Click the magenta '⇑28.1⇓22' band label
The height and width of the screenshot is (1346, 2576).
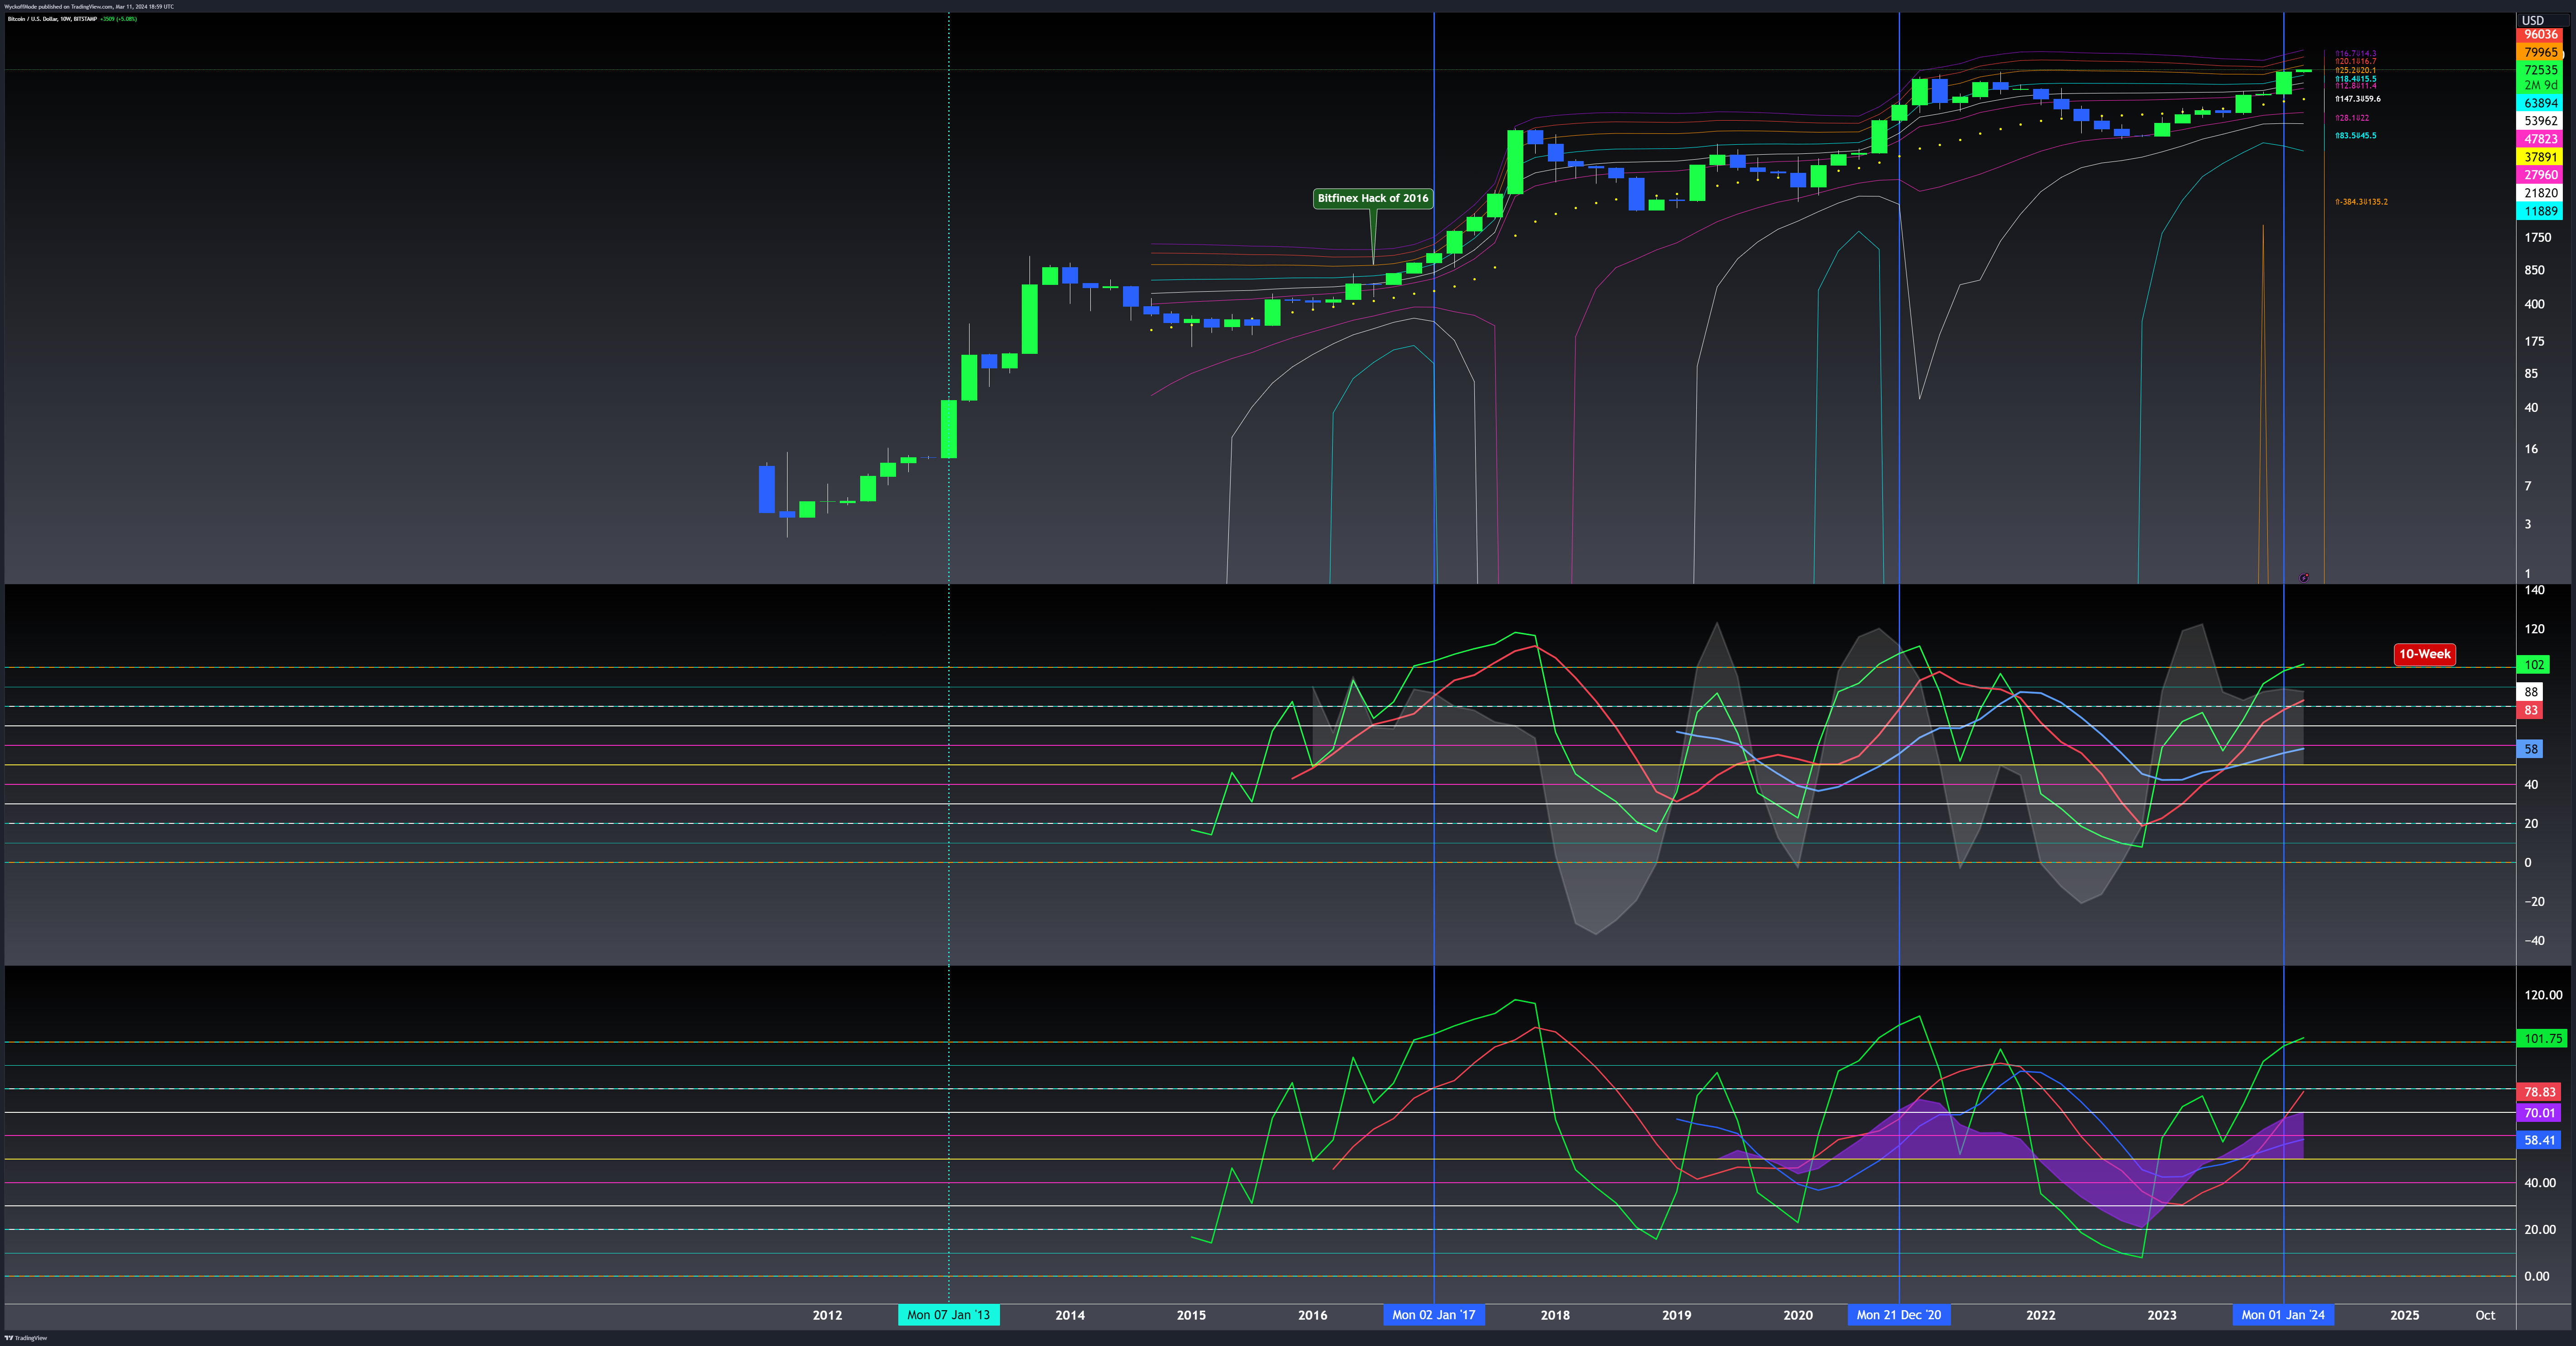2352,119
